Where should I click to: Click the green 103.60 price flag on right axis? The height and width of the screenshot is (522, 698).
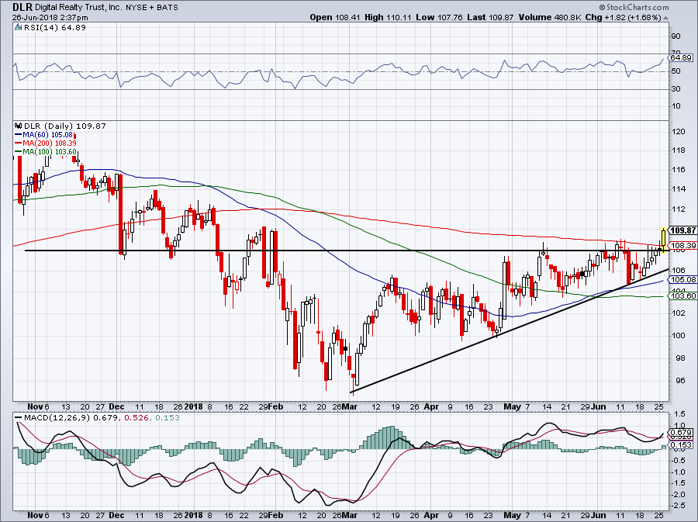(x=682, y=296)
